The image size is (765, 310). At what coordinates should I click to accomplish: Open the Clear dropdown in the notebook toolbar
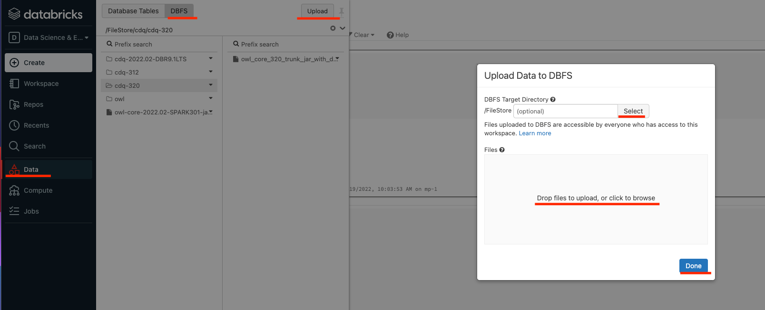(x=364, y=35)
